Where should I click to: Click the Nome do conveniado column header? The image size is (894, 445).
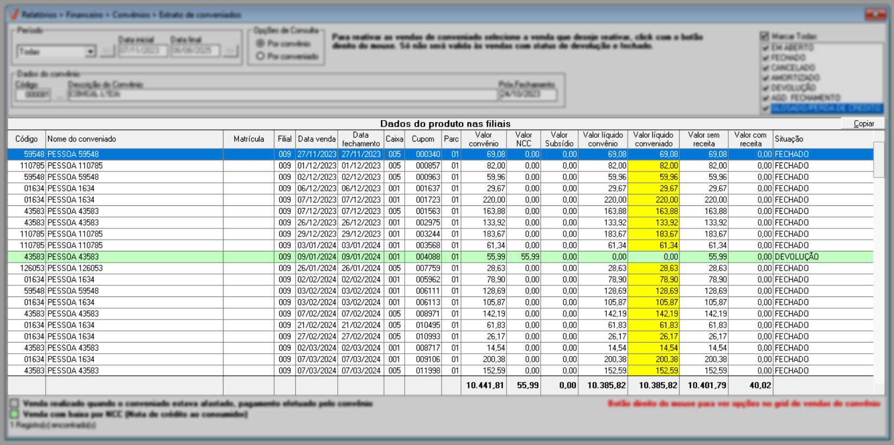click(81, 139)
